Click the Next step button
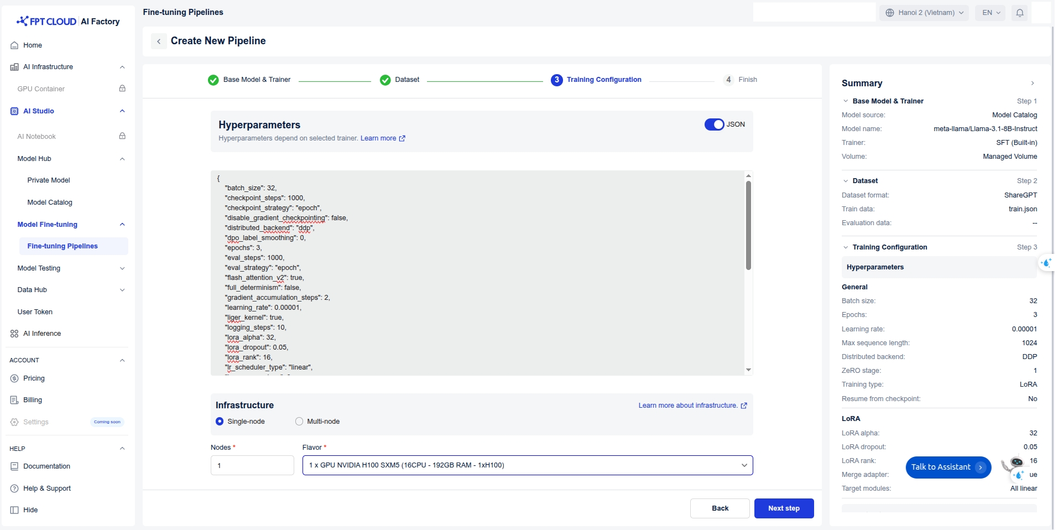1058x530 pixels. (x=783, y=508)
